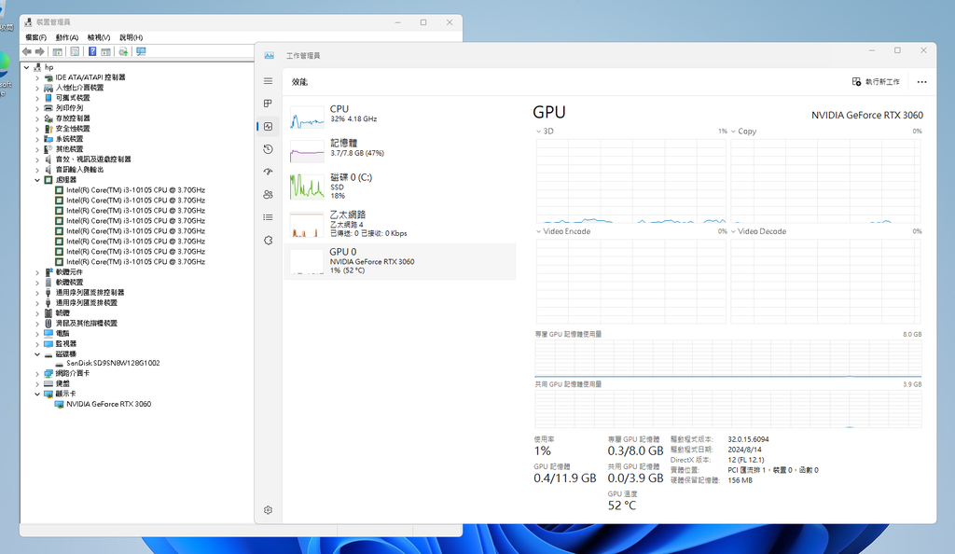Open 檢視(V) menu in Device Manager
955x554 pixels.
pos(99,37)
